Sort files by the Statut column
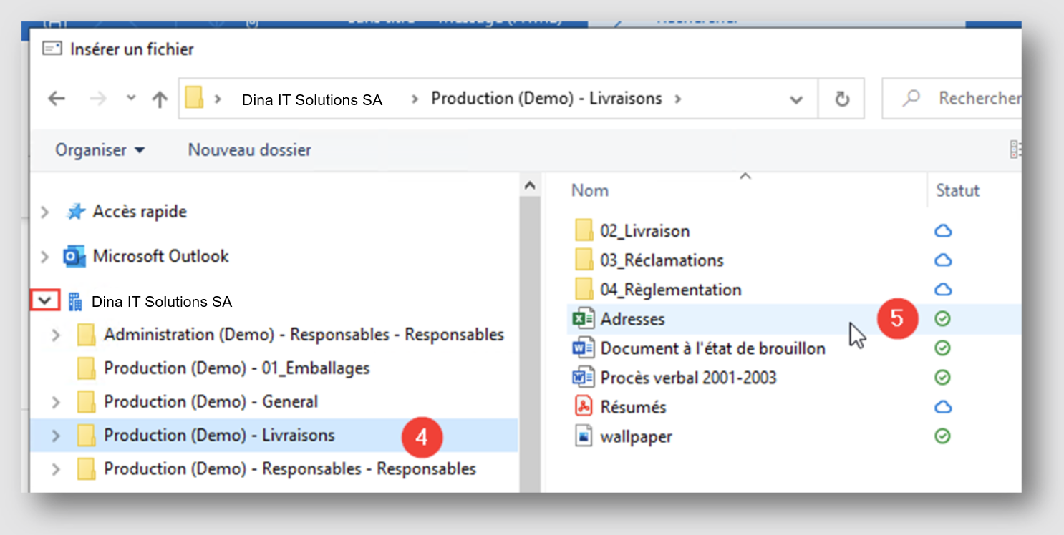Image resolution: width=1064 pixels, height=535 pixels. (957, 190)
